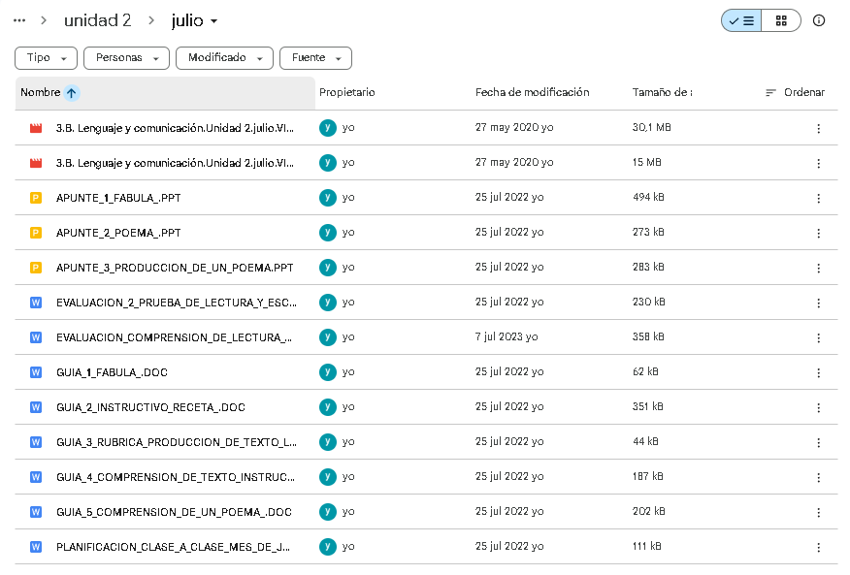Click the Ordenar sort button

(796, 93)
